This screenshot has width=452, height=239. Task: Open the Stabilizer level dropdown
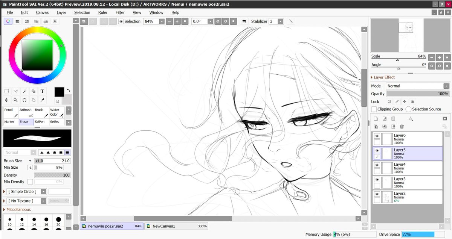point(281,21)
